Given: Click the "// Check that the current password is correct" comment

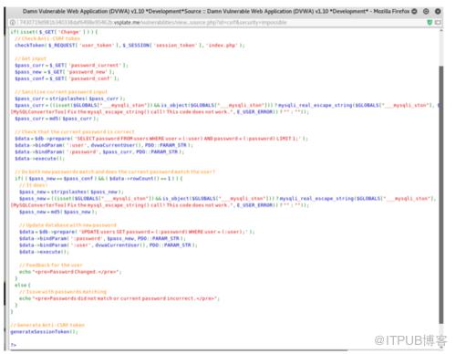Looking at the screenshot, I should [x=75, y=131].
